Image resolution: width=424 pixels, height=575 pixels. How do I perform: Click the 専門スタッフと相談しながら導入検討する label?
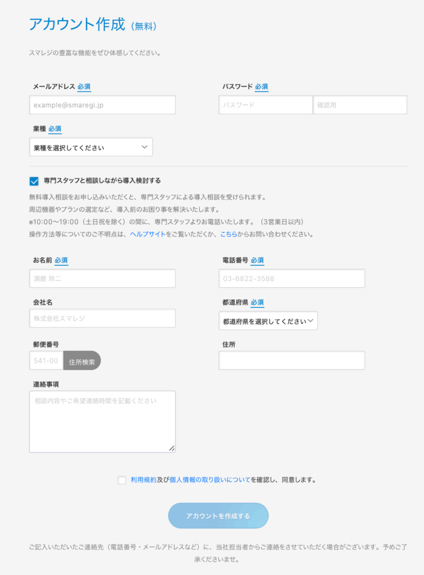(102, 180)
